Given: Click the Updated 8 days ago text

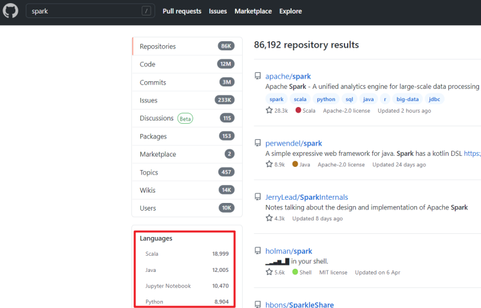Looking at the screenshot, I should tap(317, 218).
